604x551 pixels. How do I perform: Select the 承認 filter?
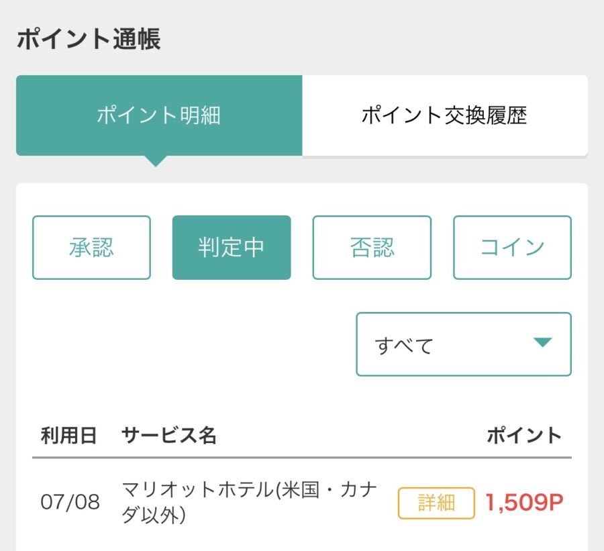91,248
